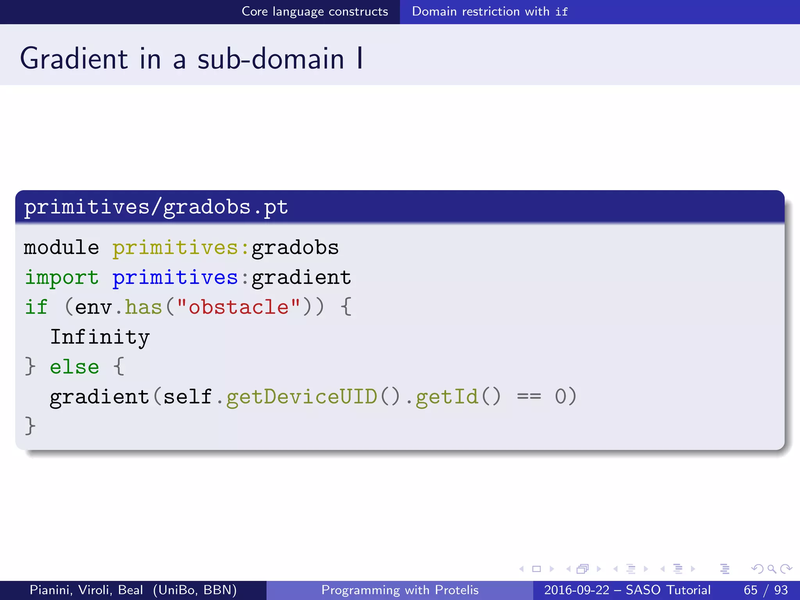Go to previous slide arrow
The height and width of the screenshot is (600, 800).
coord(521,569)
